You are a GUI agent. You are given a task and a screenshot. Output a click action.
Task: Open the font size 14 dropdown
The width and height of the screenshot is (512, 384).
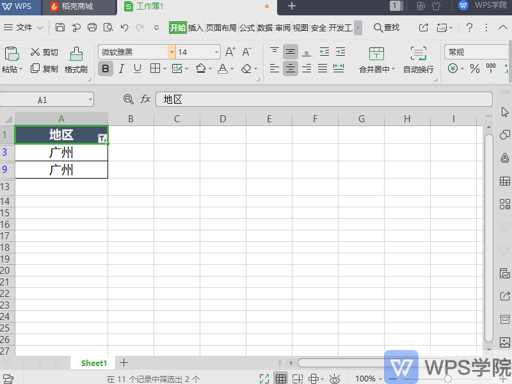click(217, 52)
